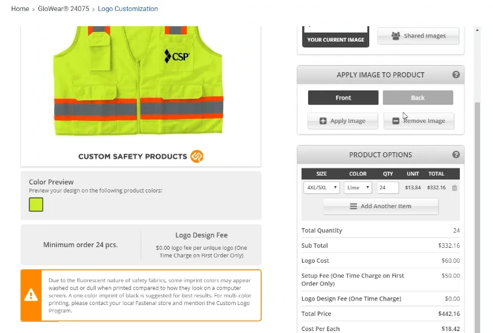Click the Remove Image button

419,121
